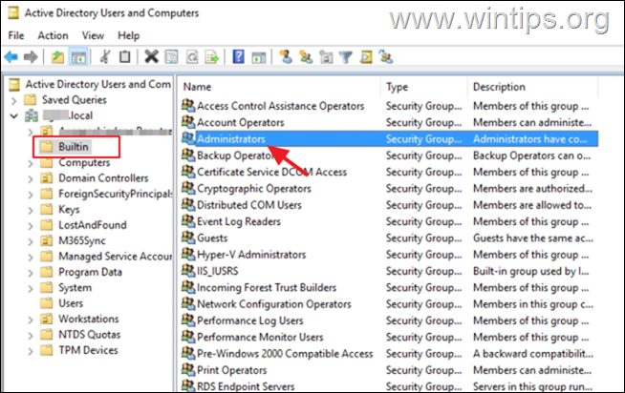This screenshot has height=393, width=625.
Task: Expand the Computers container
Action: (x=31, y=163)
